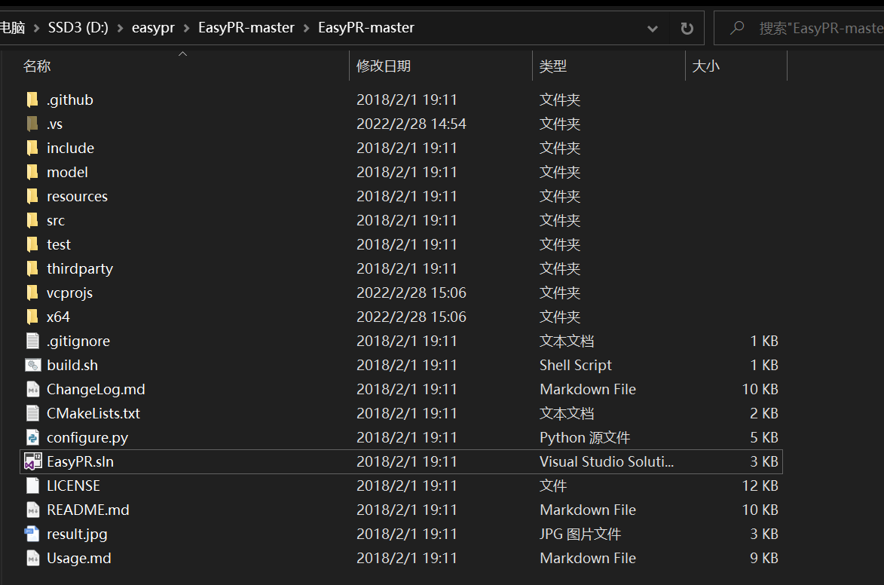Viewport: 884px width, 585px height.
Task: Expand chevron between the two EasyPR-master breadcrumbs
Action: [x=306, y=28]
